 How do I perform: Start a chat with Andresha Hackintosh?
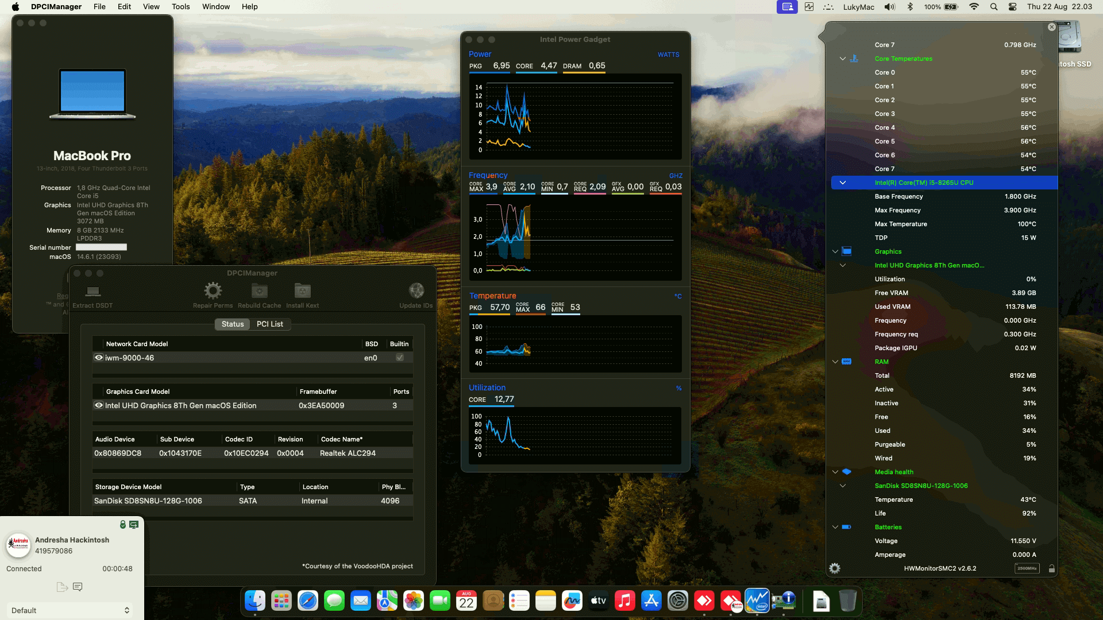78,586
